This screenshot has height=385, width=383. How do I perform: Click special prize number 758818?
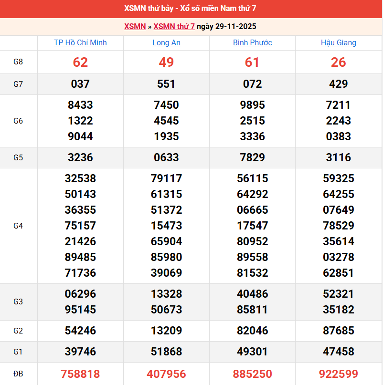coord(80,374)
